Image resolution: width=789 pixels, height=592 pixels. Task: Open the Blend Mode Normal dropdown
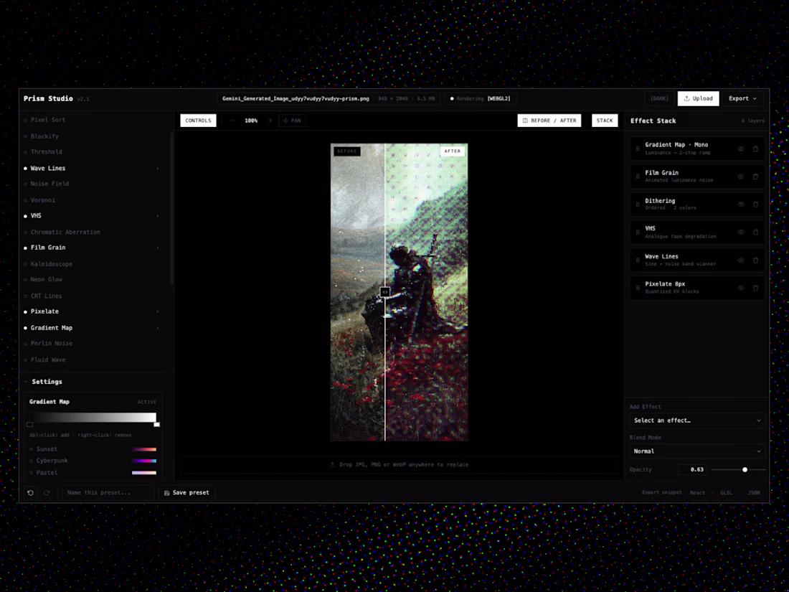pyautogui.click(x=697, y=451)
